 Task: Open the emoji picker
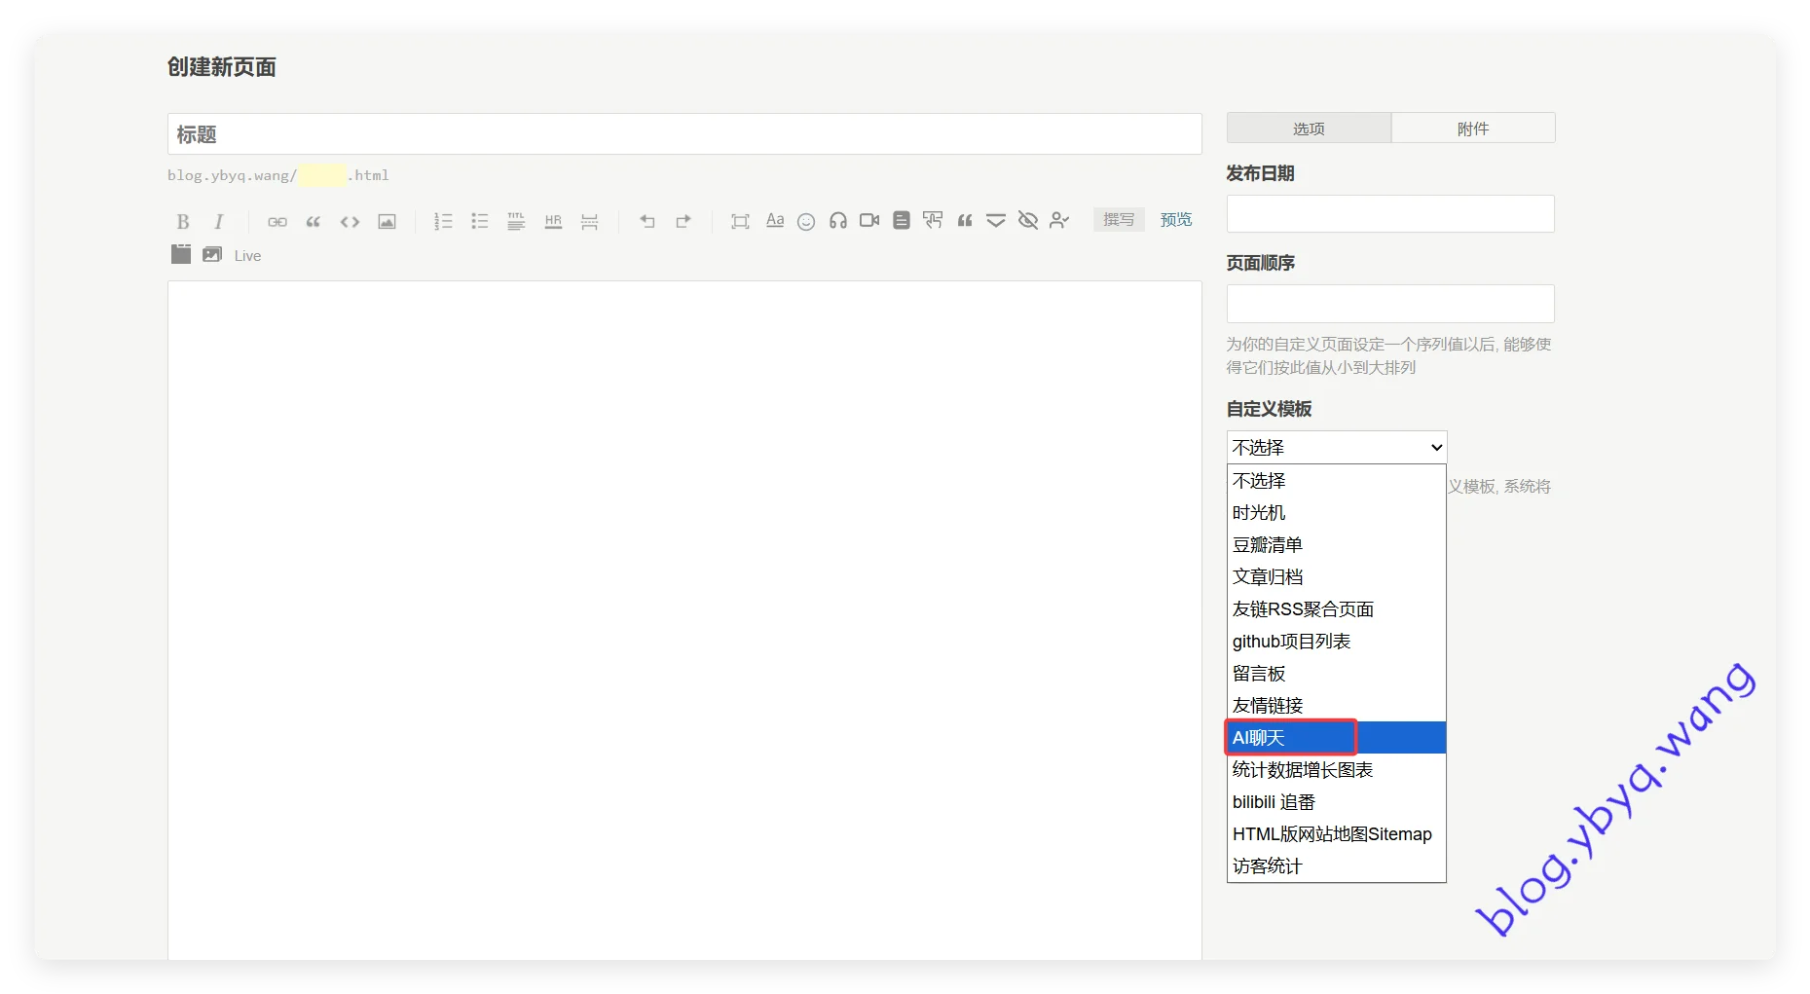tap(806, 221)
